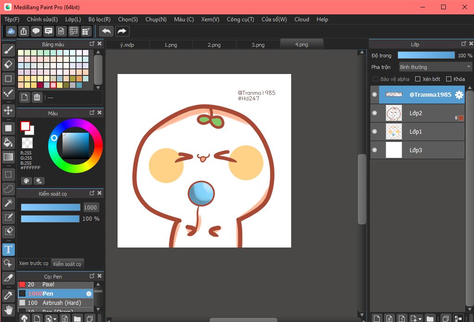Choose the Move tool

8,110
